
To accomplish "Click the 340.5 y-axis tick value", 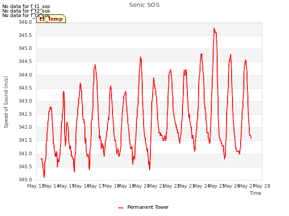I will [25, 166].
